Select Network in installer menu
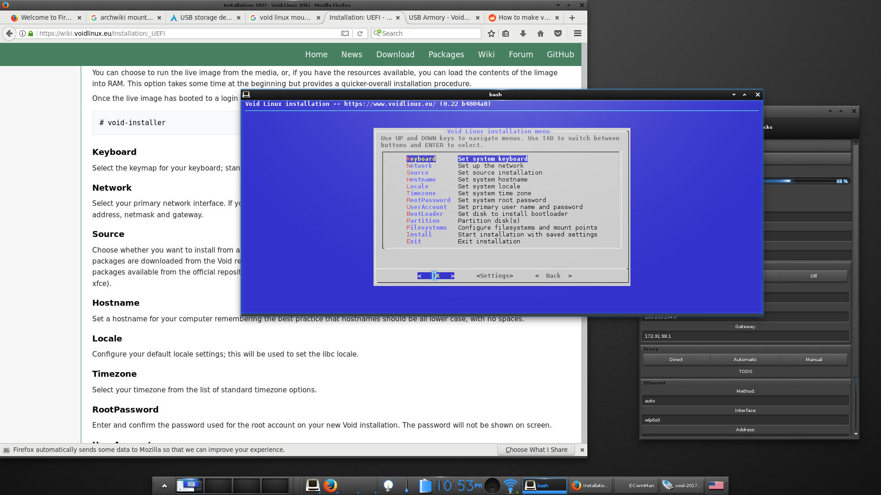The height and width of the screenshot is (495, 881). click(x=419, y=166)
